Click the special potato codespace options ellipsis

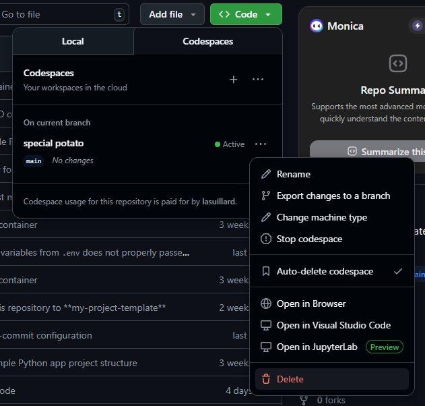tap(261, 144)
